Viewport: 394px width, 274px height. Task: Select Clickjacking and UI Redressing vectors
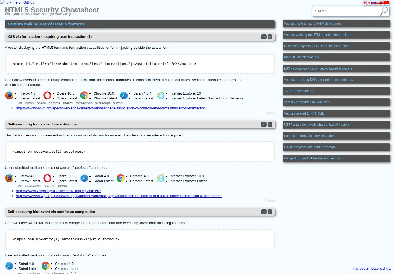336,158
